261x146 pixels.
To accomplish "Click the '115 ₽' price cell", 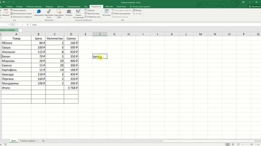I will pos(38,52).
